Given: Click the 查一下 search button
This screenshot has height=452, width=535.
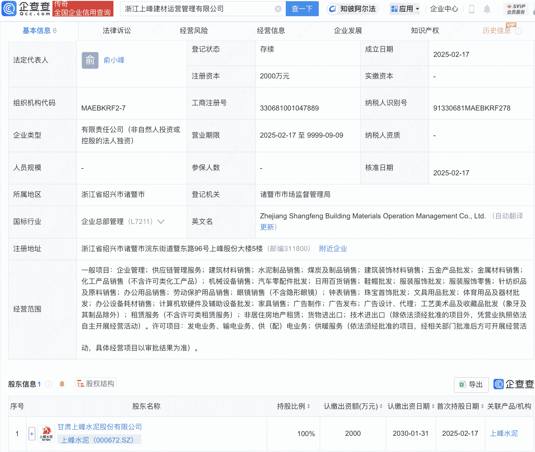Looking at the screenshot, I should [302, 9].
